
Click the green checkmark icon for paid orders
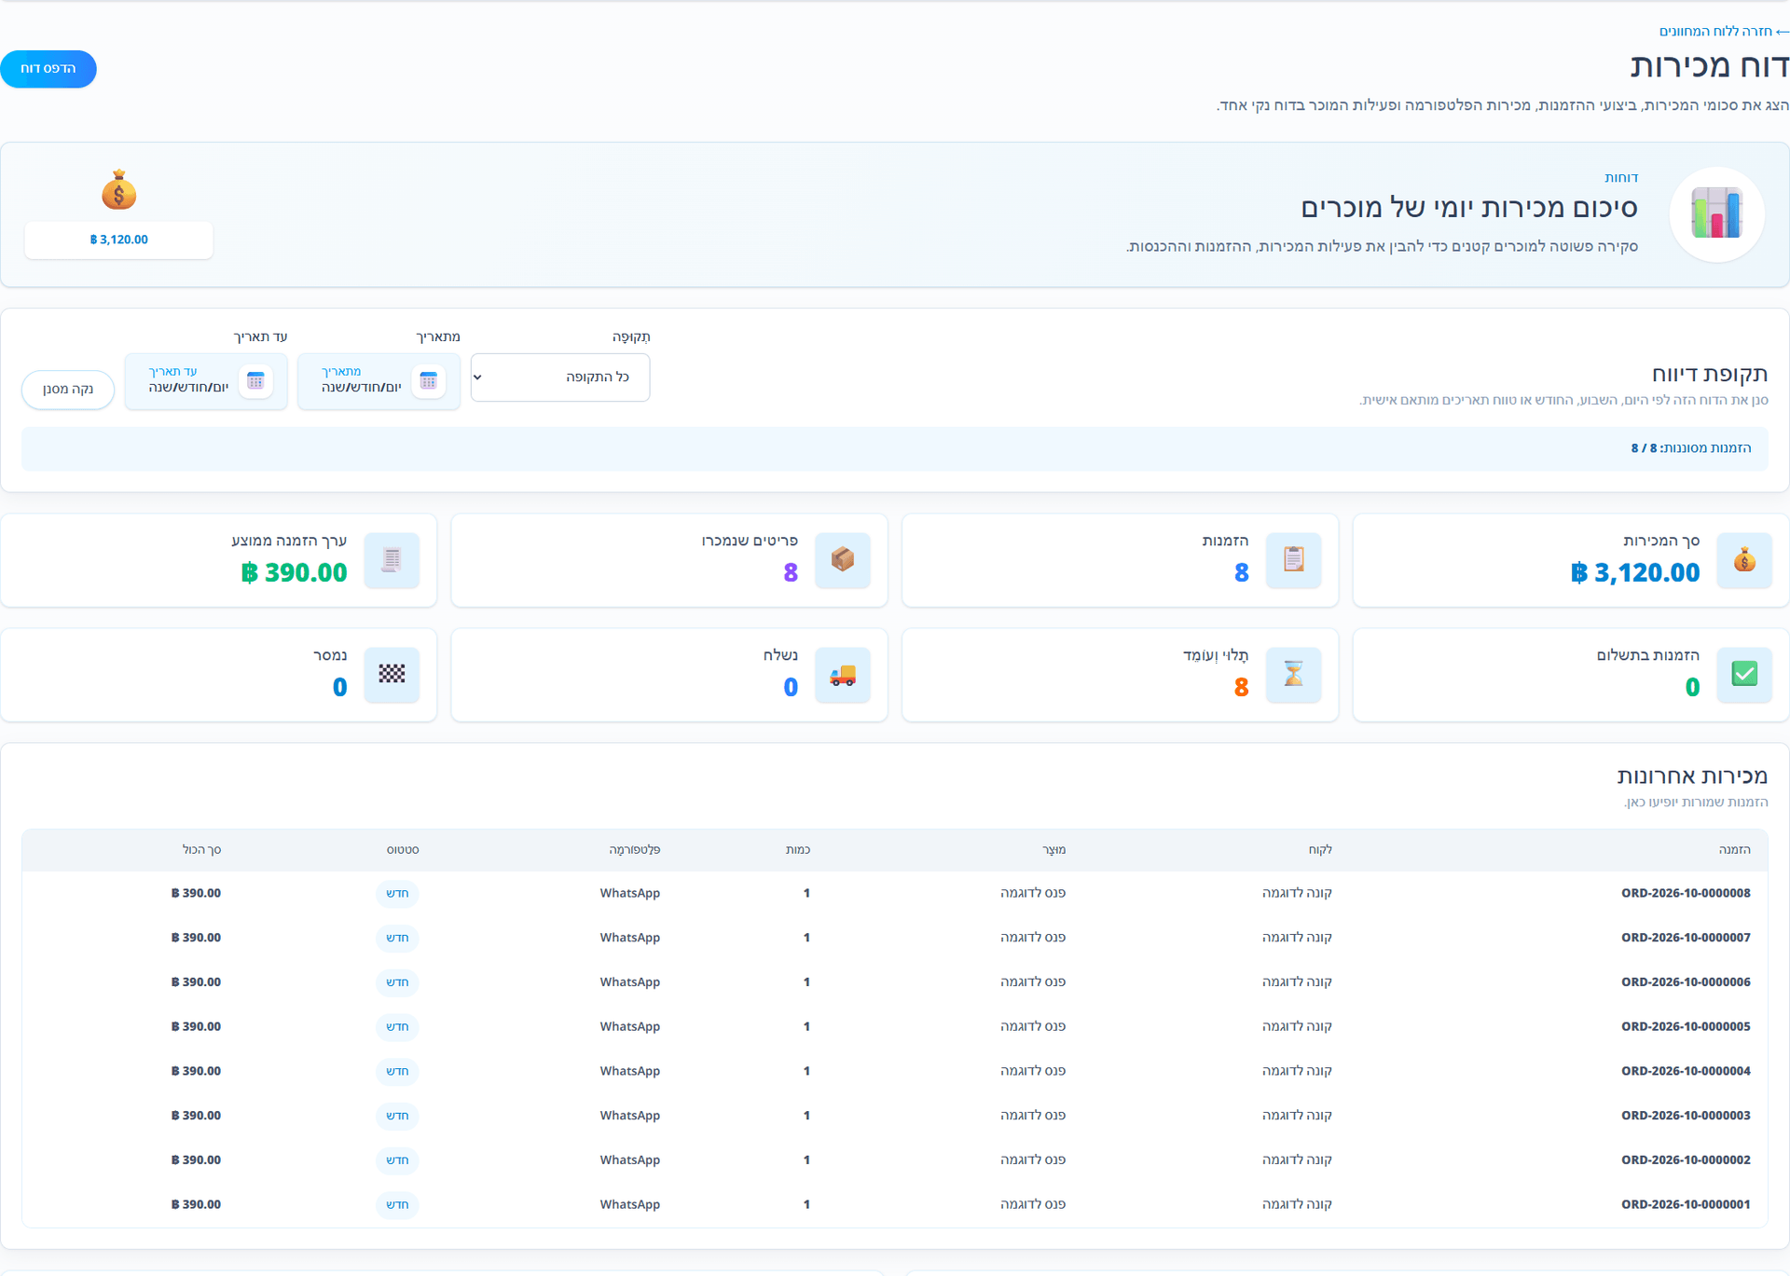[1744, 674]
